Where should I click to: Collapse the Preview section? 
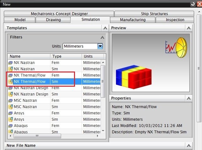188,28
